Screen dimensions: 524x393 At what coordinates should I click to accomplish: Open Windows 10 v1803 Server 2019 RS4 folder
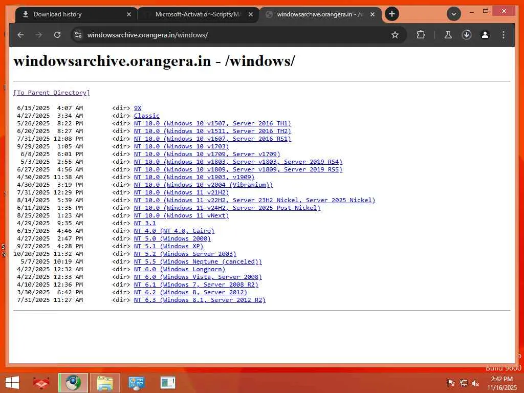238,162
